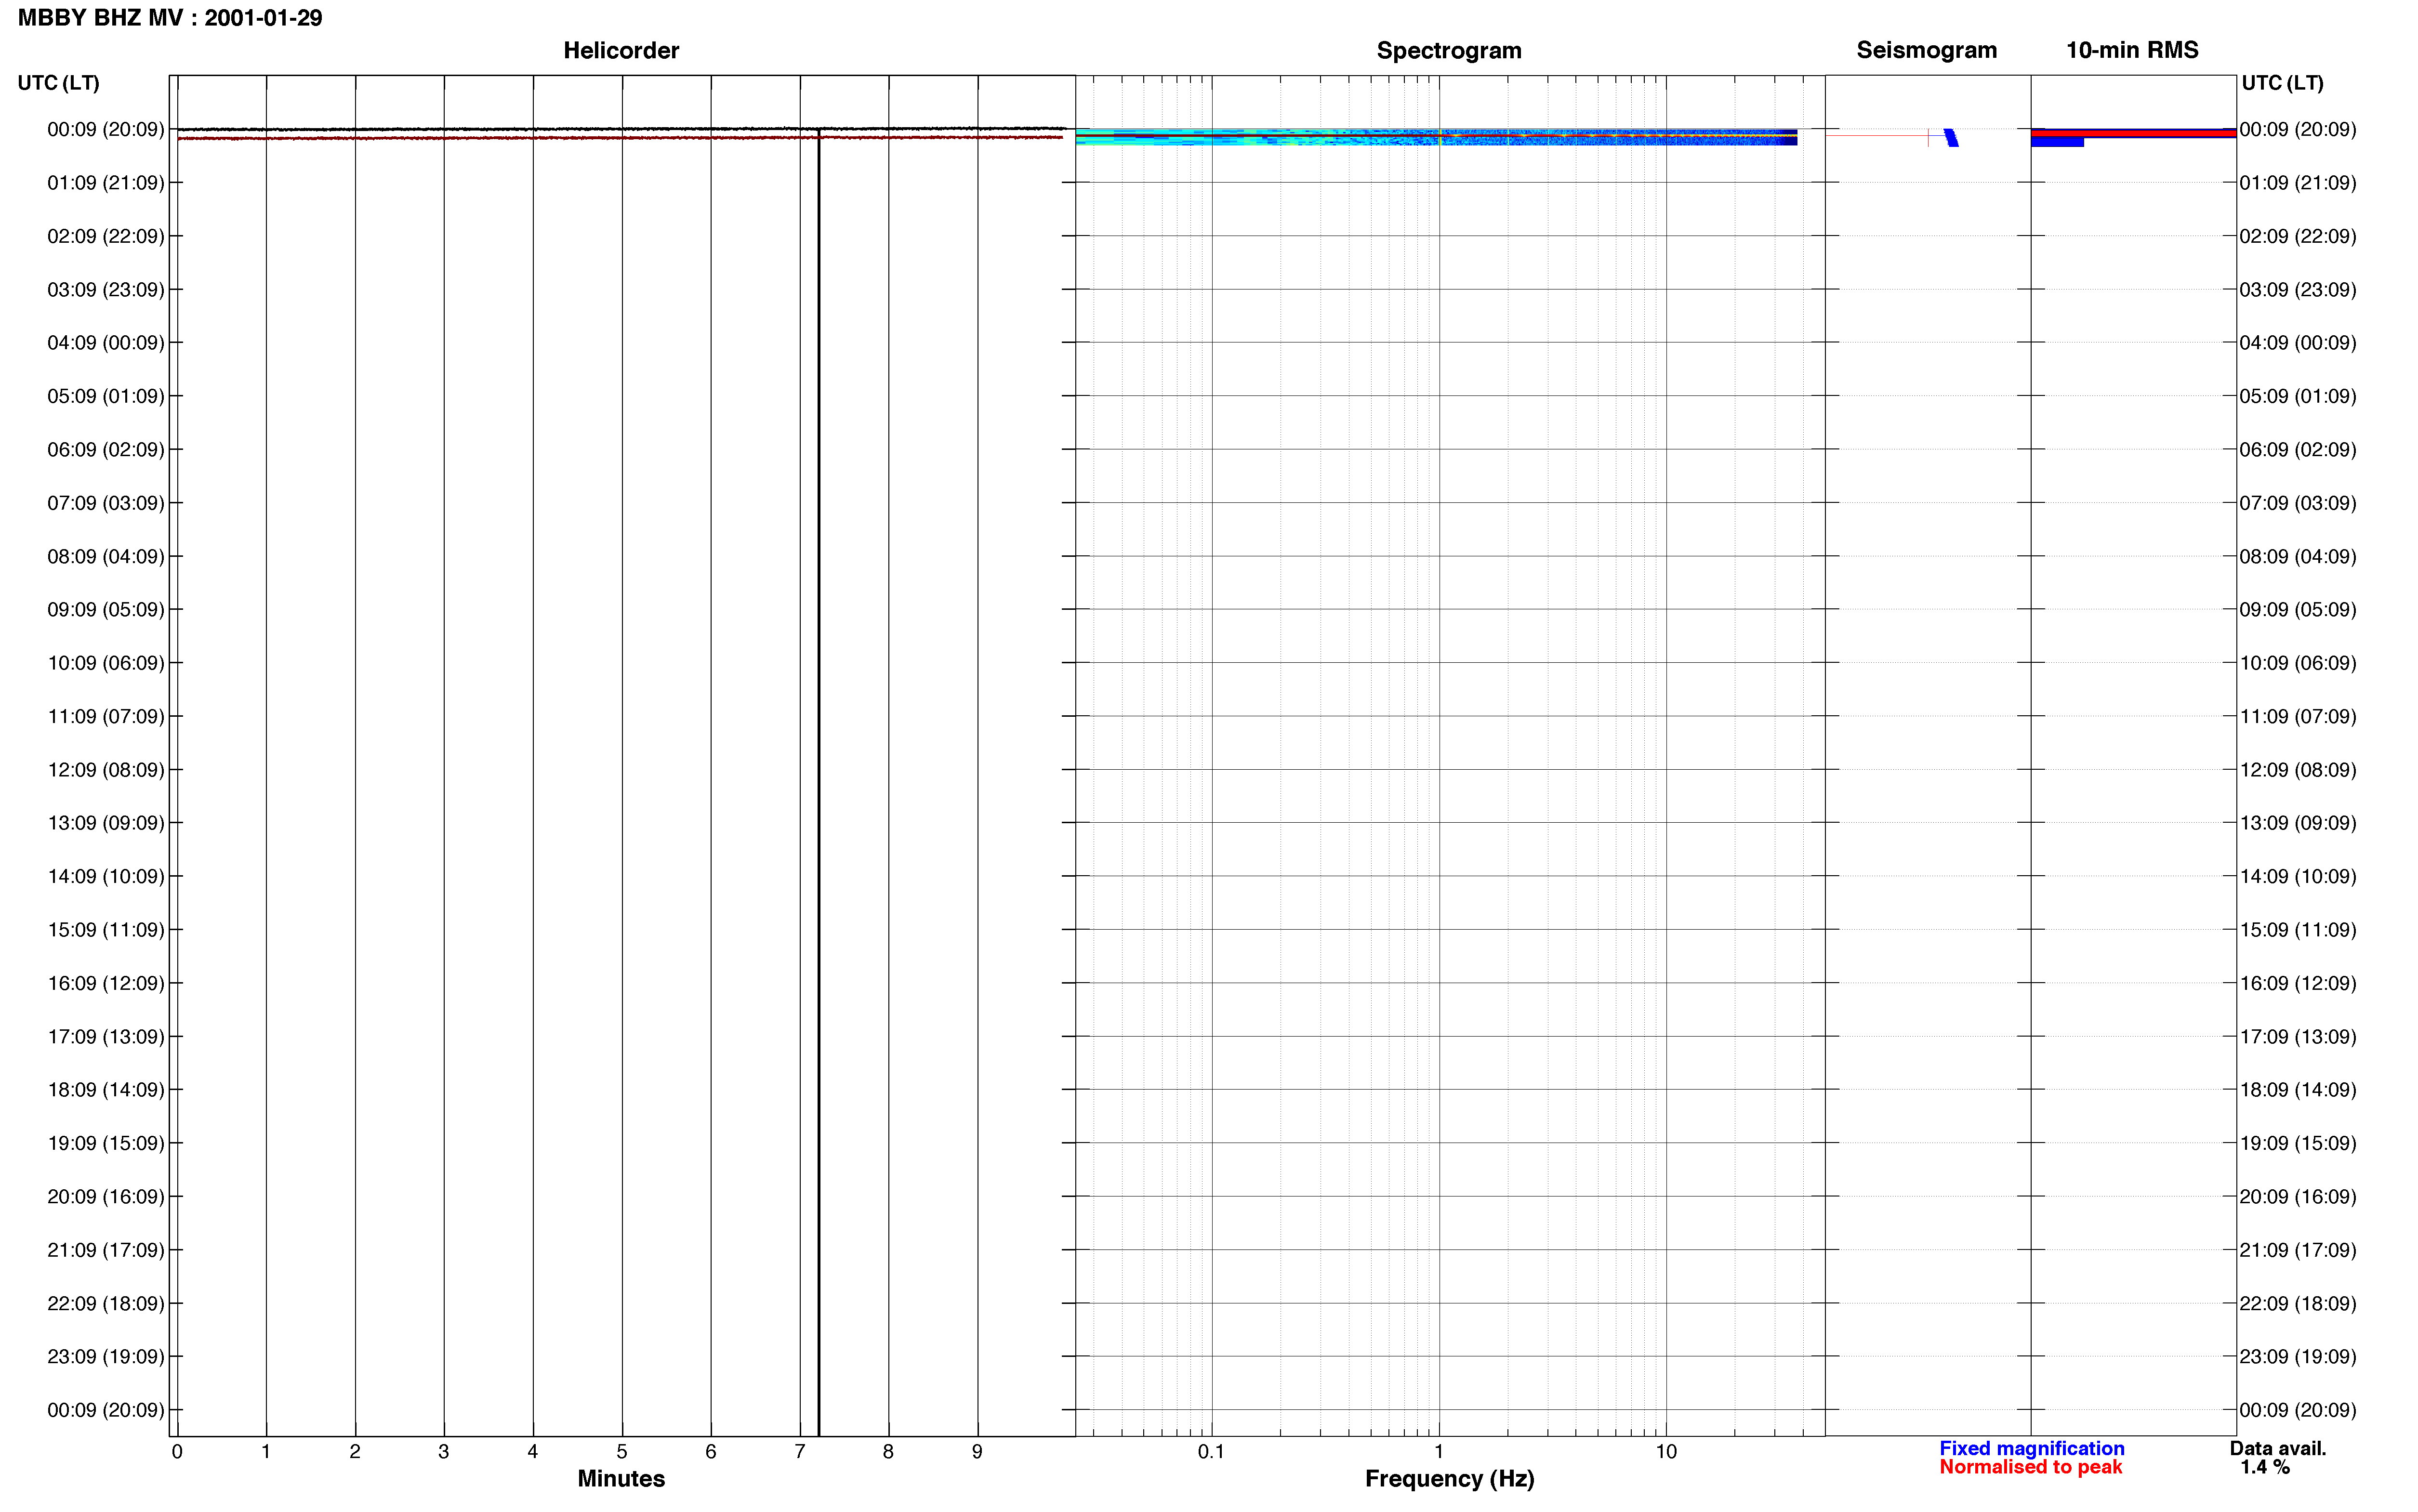Click the Frequency (Hz) axis label
This screenshot has width=2418, height=1512.
click(x=1449, y=1478)
